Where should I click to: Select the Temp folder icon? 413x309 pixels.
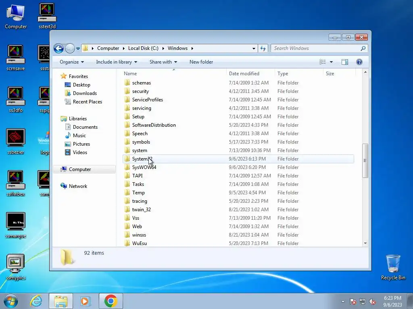(x=127, y=193)
